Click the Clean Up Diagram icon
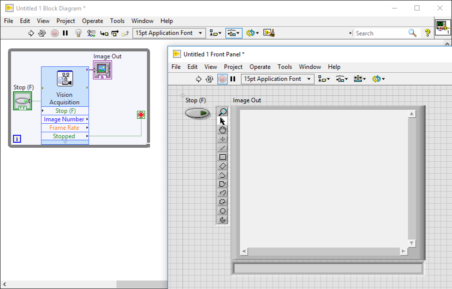This screenshot has width=452, height=289. 269,32
